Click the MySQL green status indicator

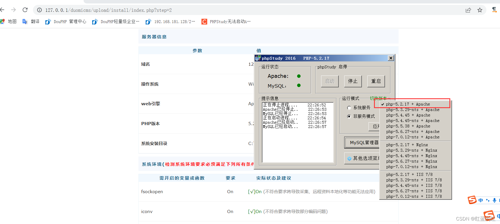pyautogui.click(x=299, y=85)
